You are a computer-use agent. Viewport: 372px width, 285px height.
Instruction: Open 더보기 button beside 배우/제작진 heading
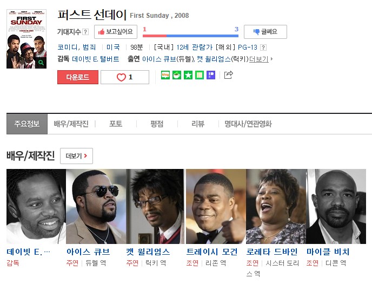pos(76,156)
